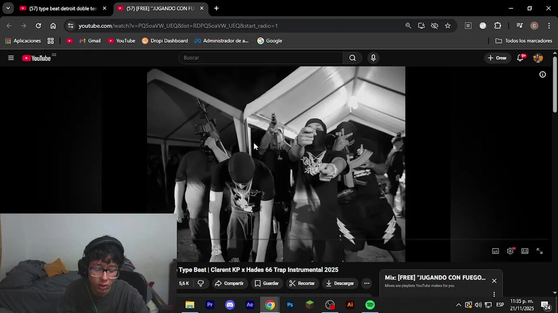The width and height of the screenshot is (558, 313).
Task: Download the video via Descargar
Action: [340, 283]
